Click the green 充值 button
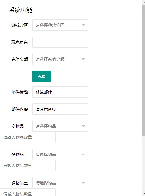The image size is (145, 196). [x=42, y=76]
